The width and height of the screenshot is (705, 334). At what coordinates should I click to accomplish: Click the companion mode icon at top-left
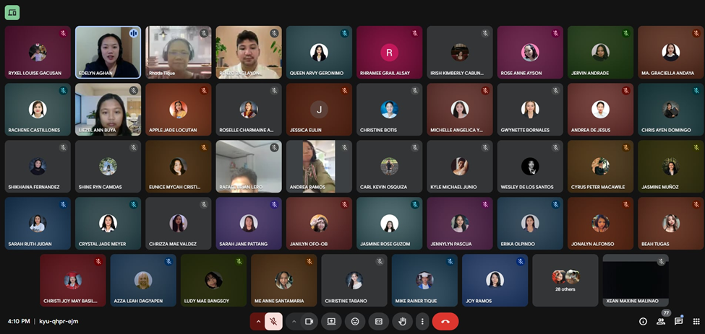[12, 12]
